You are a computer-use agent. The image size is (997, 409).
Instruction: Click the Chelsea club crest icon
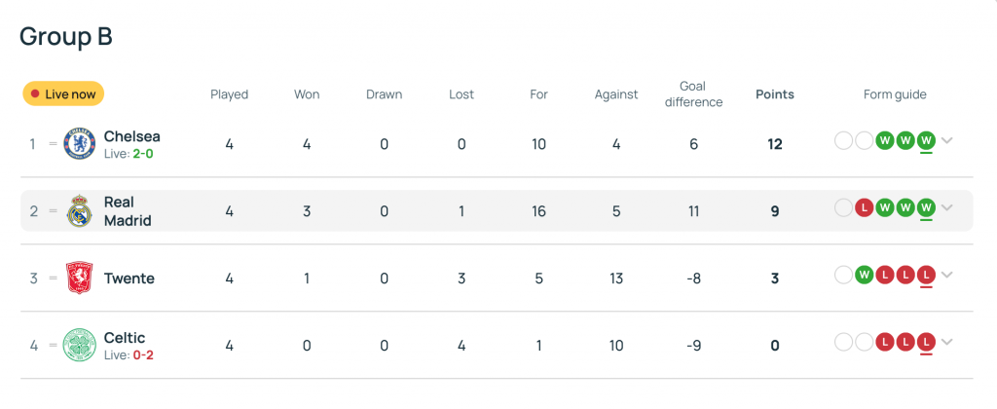pos(78,144)
